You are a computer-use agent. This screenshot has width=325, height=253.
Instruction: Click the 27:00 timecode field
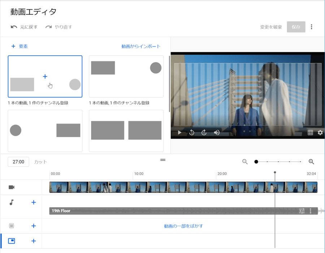click(18, 162)
